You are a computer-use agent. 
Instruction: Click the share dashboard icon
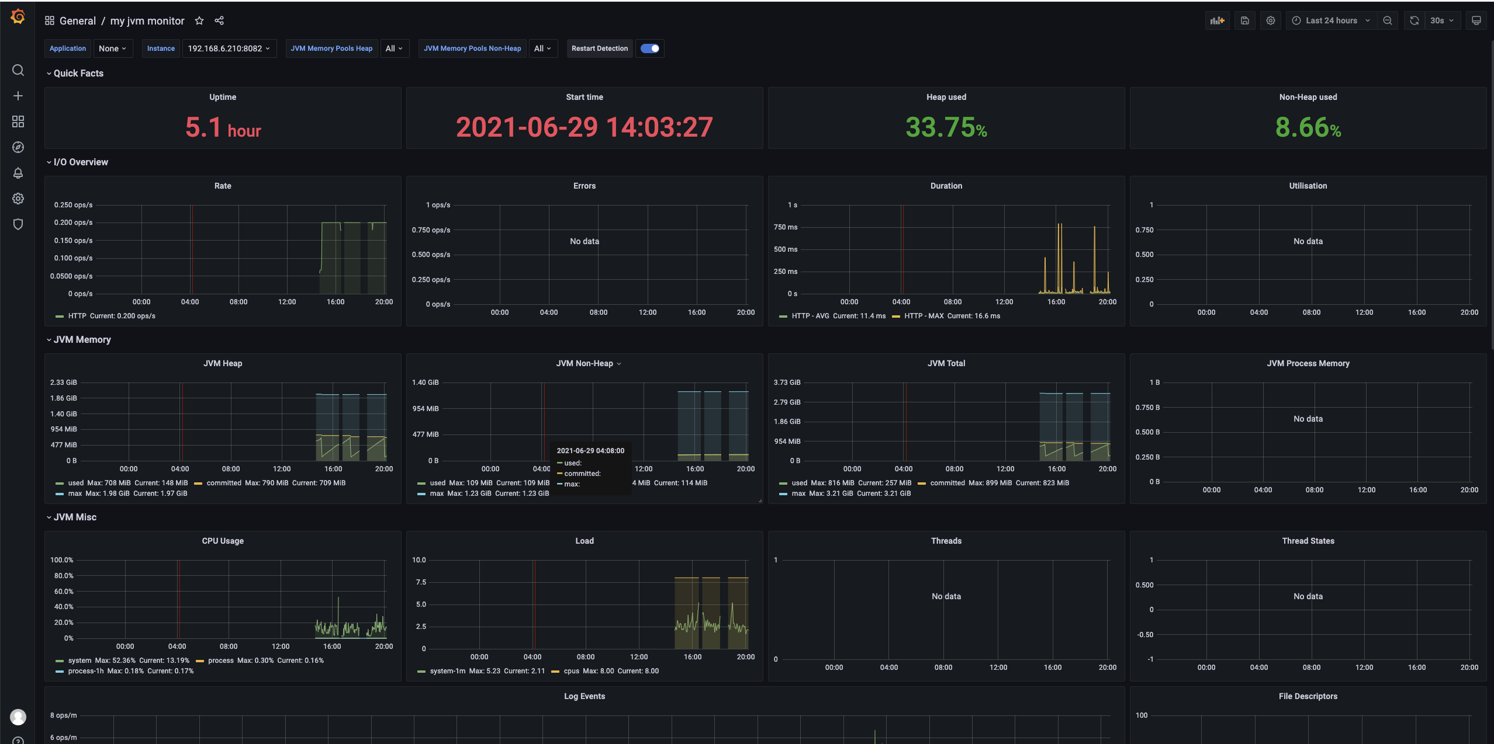point(219,20)
